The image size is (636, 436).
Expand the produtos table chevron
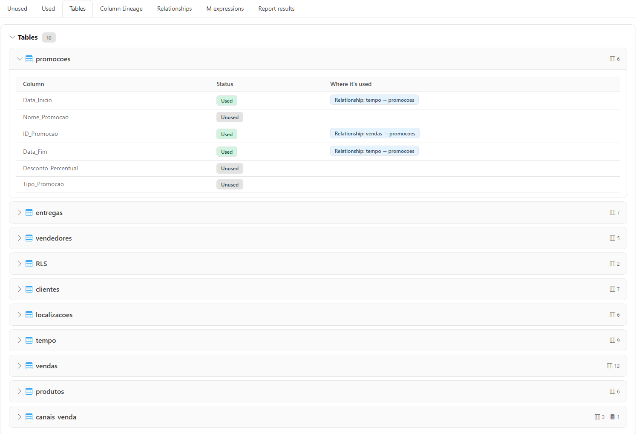point(20,391)
